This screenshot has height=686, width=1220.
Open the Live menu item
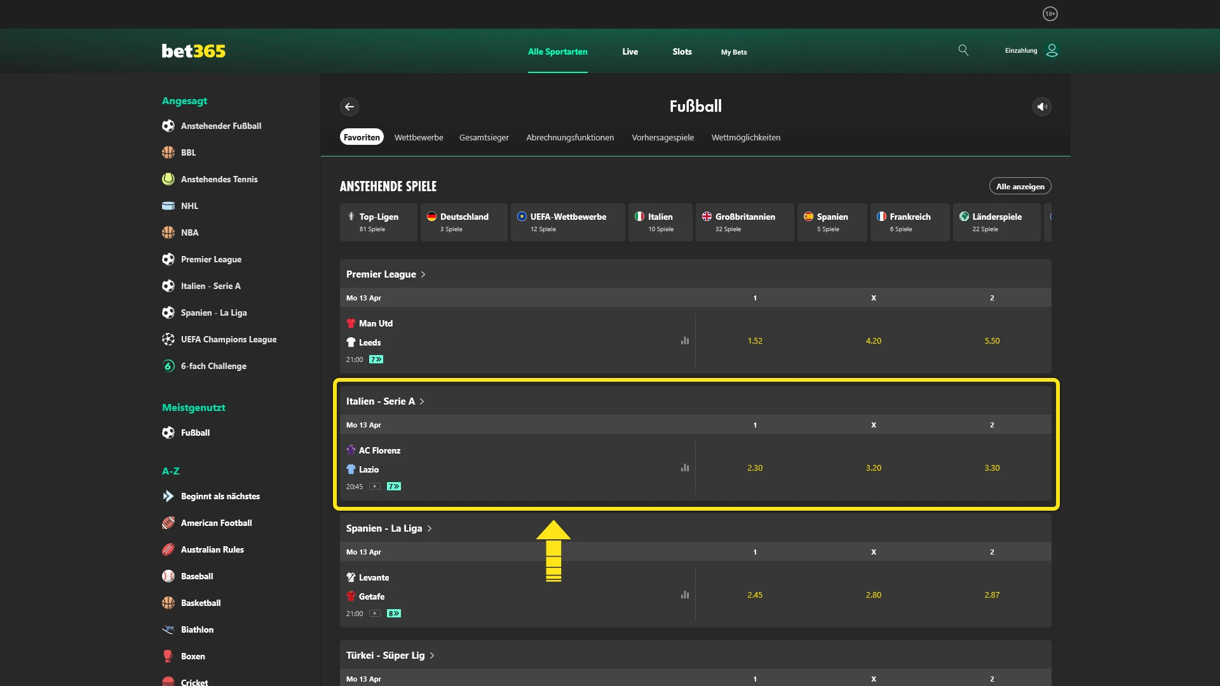tap(630, 52)
